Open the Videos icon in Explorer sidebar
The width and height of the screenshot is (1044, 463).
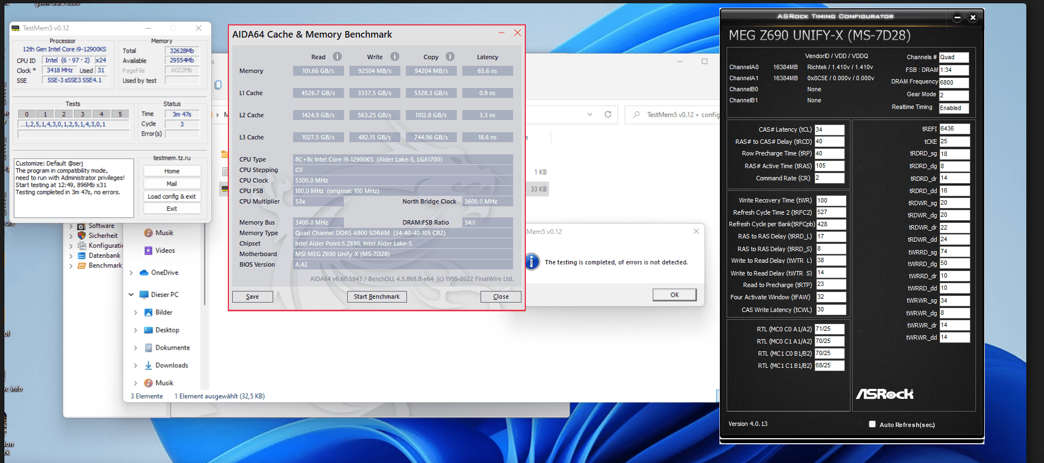pos(148,251)
